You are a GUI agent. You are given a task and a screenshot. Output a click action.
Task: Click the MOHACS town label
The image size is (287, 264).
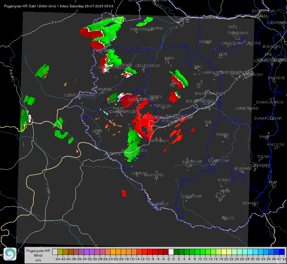point(251,203)
